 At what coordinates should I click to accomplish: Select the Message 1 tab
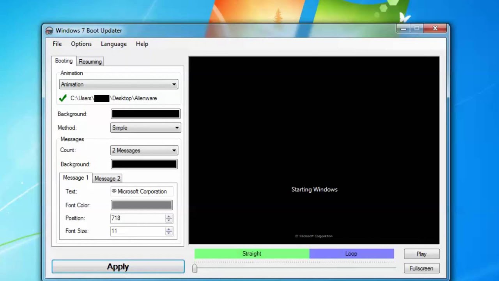click(76, 178)
